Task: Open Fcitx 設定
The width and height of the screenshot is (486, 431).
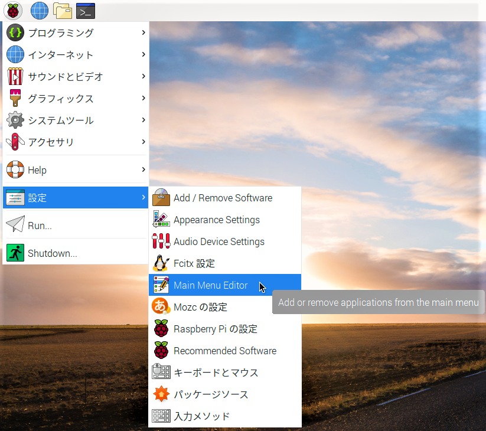Action: point(225,263)
